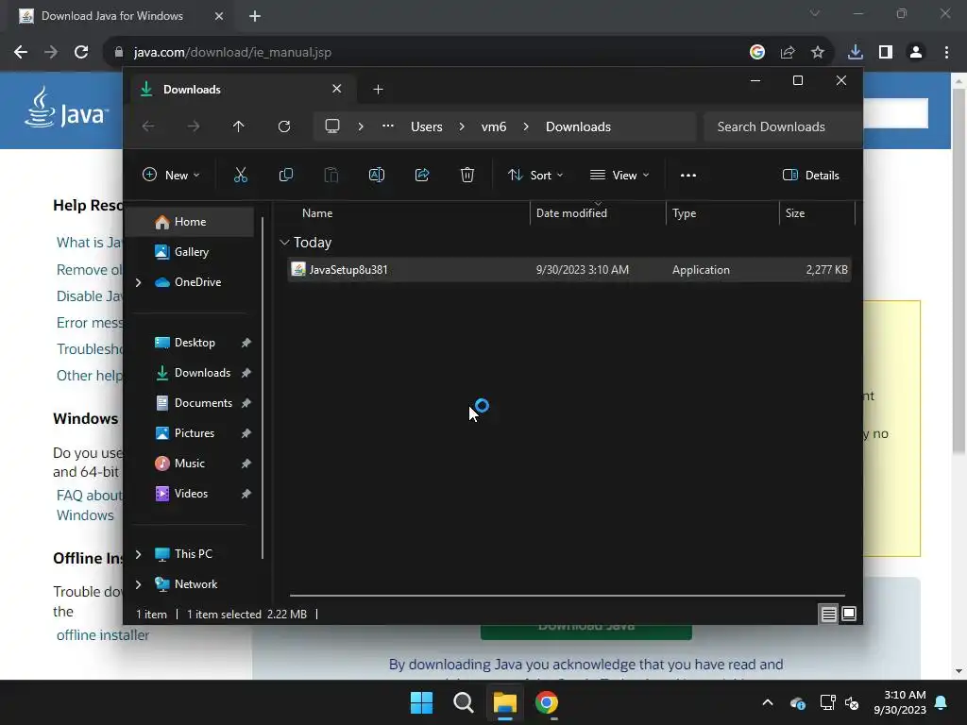Open the Sort dropdown menu
Image resolution: width=967 pixels, height=725 pixels.
click(535, 175)
